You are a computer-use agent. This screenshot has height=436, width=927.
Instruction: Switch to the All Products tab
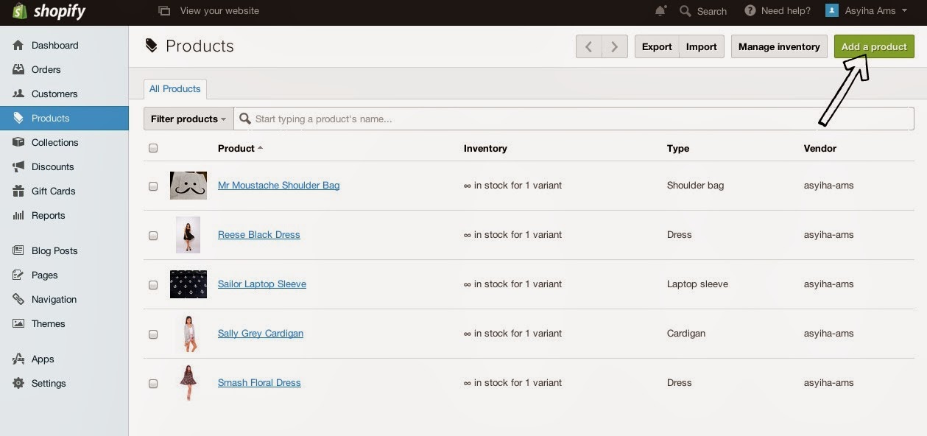click(175, 88)
